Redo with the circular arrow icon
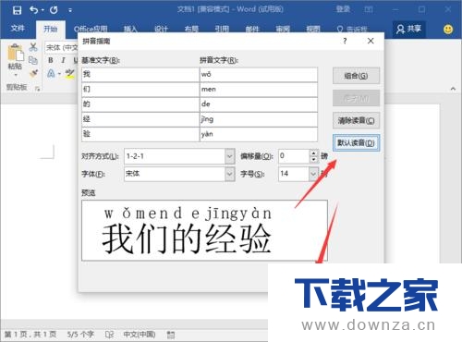Screen dimensions: 462x342 click(x=54, y=10)
